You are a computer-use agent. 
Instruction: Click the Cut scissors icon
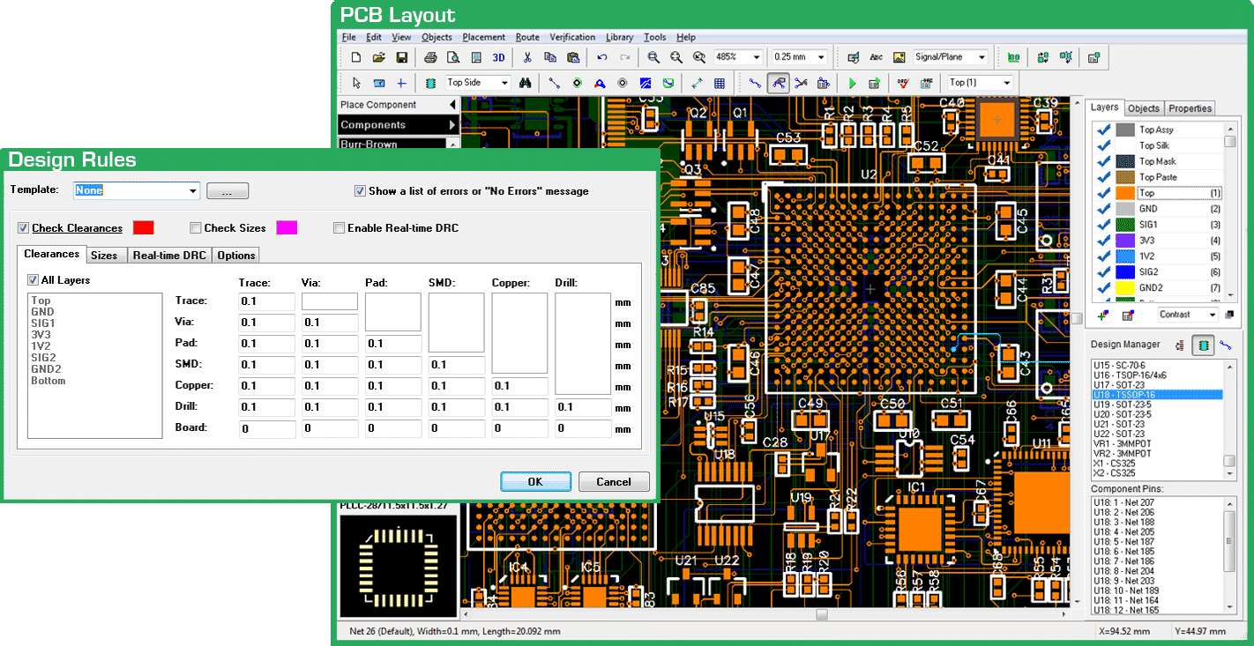point(527,57)
